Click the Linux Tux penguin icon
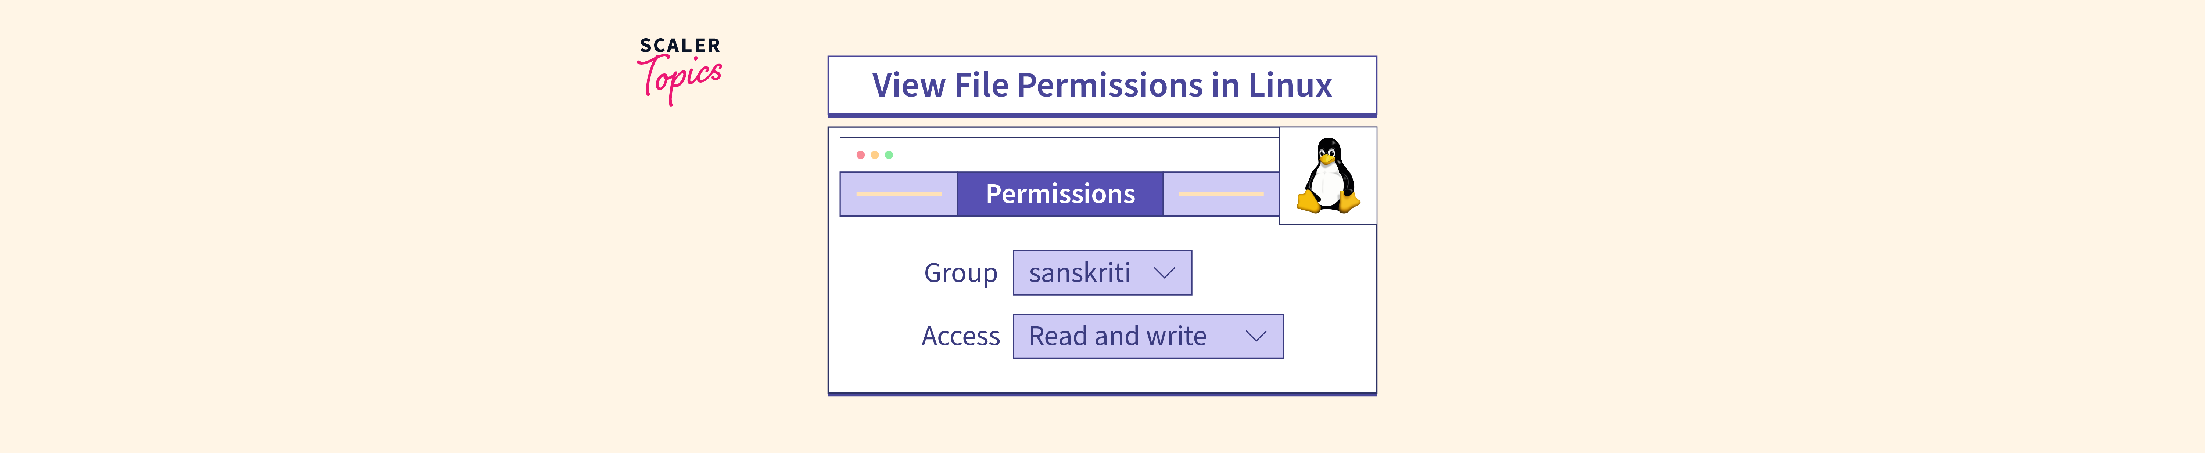 (x=1328, y=176)
